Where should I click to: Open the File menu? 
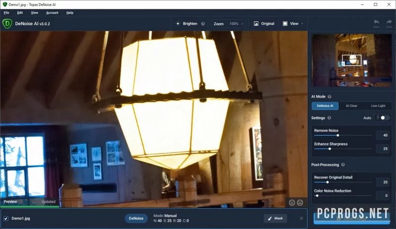6,13
